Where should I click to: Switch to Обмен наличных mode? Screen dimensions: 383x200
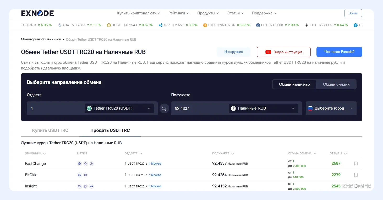(294, 84)
